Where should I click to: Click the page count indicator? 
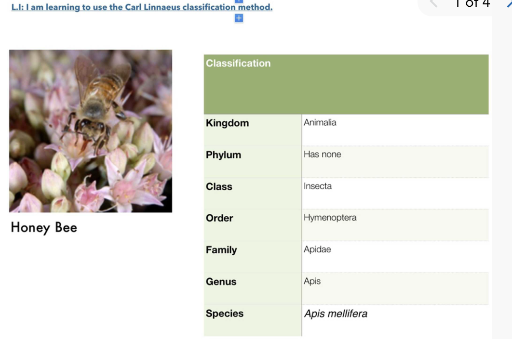(472, 3)
